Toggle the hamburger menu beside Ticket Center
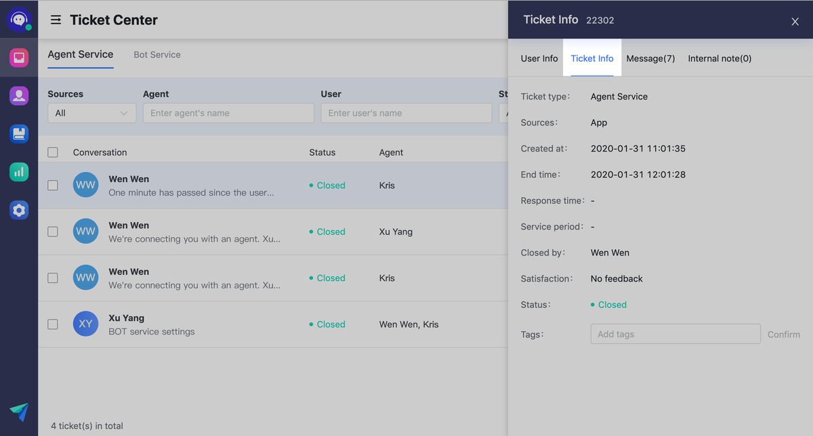The width and height of the screenshot is (813, 436). tap(56, 20)
